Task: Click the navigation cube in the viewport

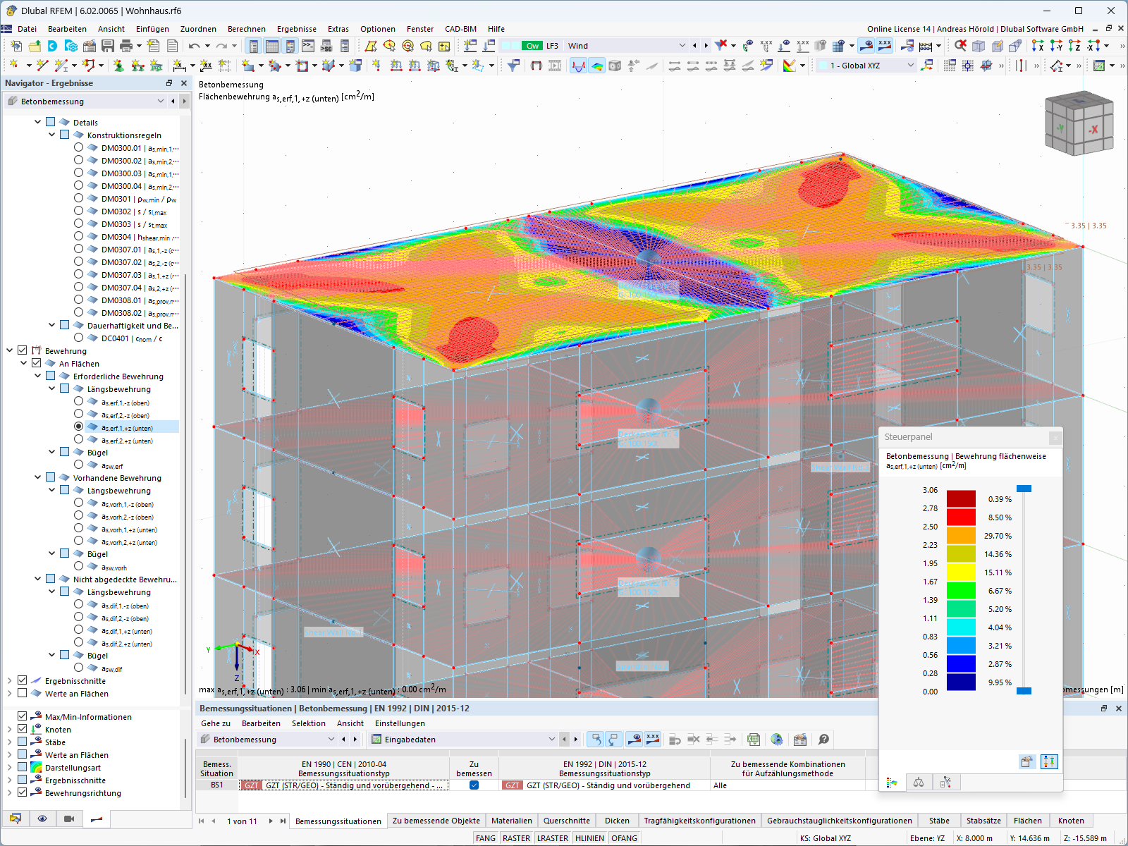Action: click(x=1079, y=123)
